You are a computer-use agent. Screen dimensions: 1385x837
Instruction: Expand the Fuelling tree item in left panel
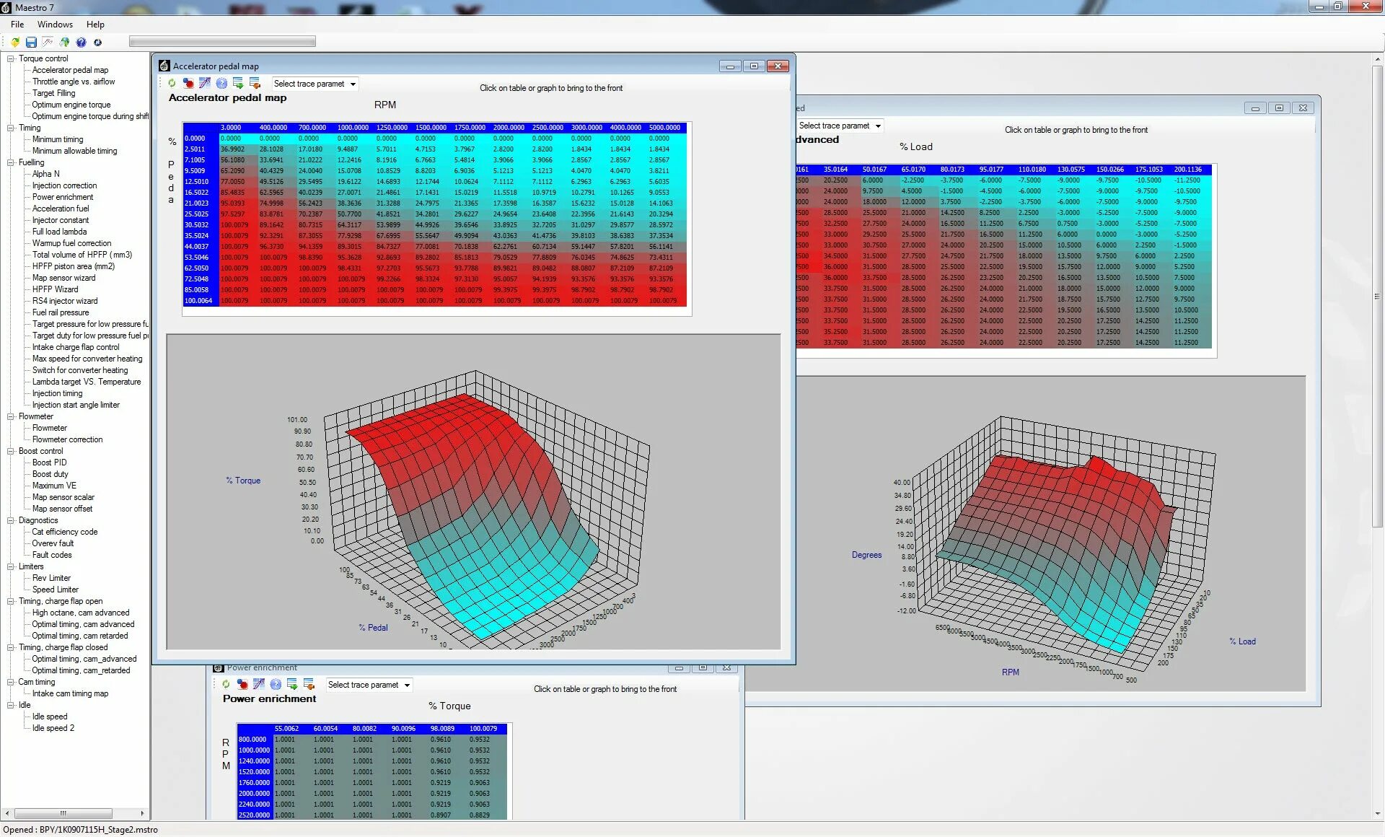pos(9,161)
